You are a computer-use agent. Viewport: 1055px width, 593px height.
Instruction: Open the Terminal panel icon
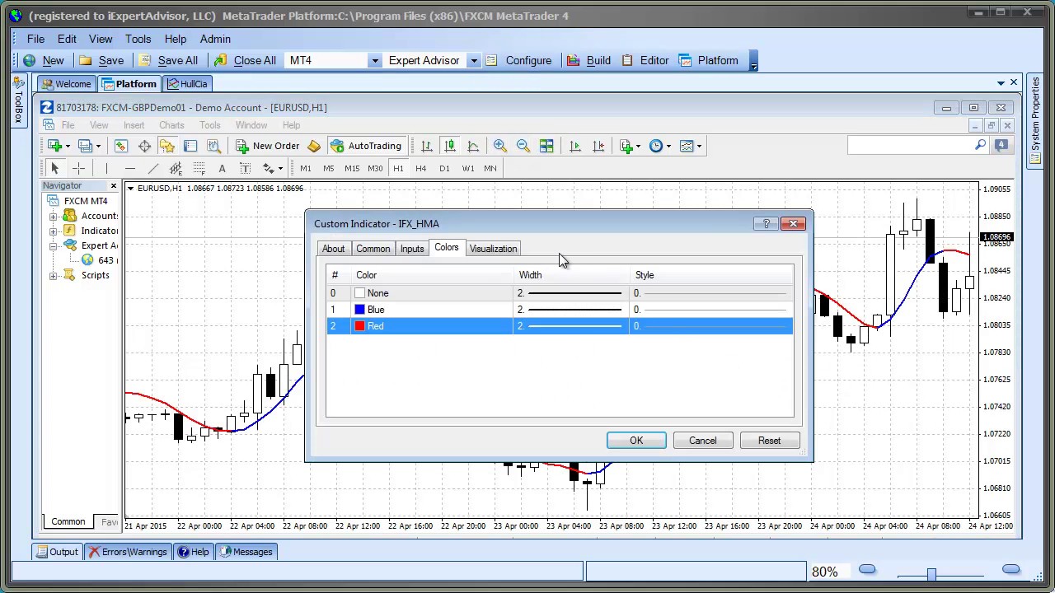pyautogui.click(x=190, y=146)
